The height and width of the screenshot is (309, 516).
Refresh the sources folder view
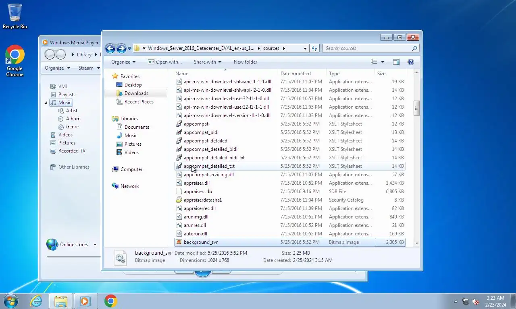[x=315, y=48]
